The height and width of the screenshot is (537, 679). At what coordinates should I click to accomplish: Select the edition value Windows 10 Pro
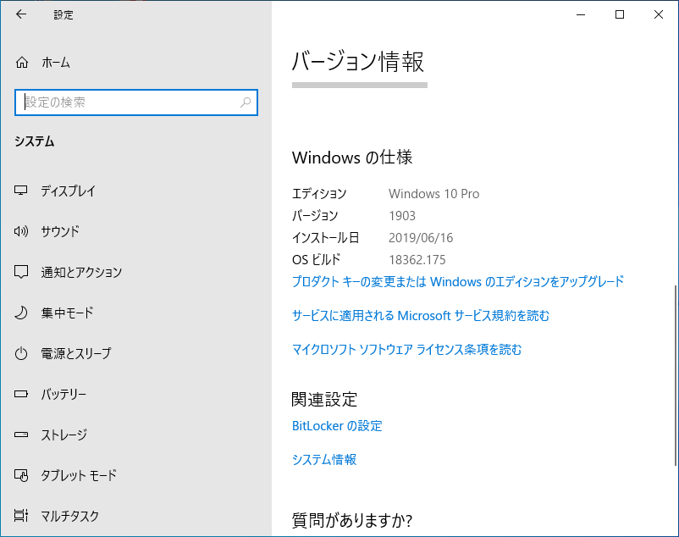pyautogui.click(x=434, y=194)
